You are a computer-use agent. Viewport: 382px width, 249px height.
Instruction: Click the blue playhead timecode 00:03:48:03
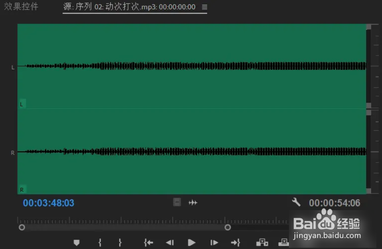coord(49,203)
